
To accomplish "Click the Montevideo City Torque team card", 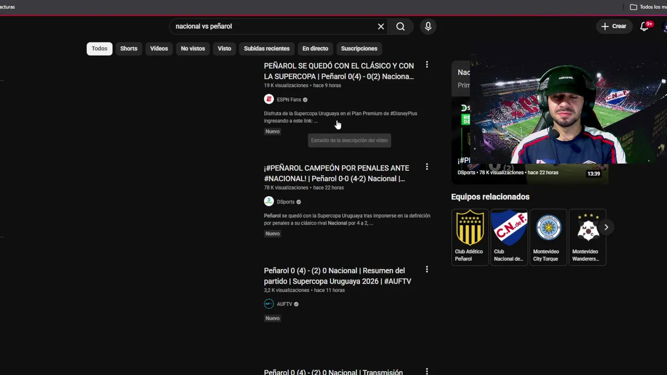I will (x=548, y=237).
